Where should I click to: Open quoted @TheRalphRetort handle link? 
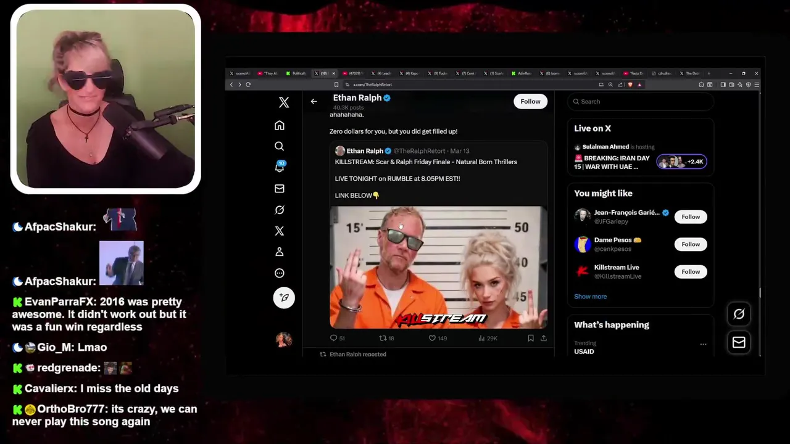419,151
